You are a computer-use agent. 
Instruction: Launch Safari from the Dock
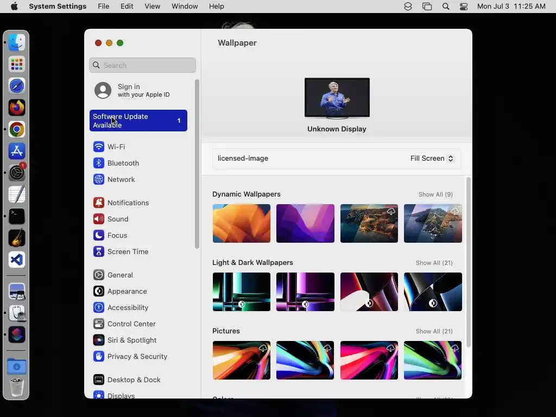tap(17, 86)
